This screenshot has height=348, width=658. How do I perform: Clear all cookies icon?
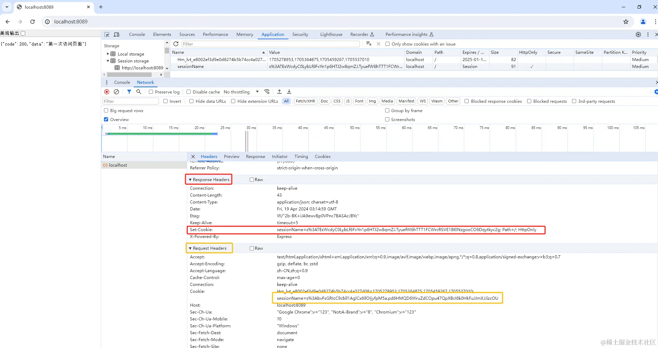click(369, 44)
